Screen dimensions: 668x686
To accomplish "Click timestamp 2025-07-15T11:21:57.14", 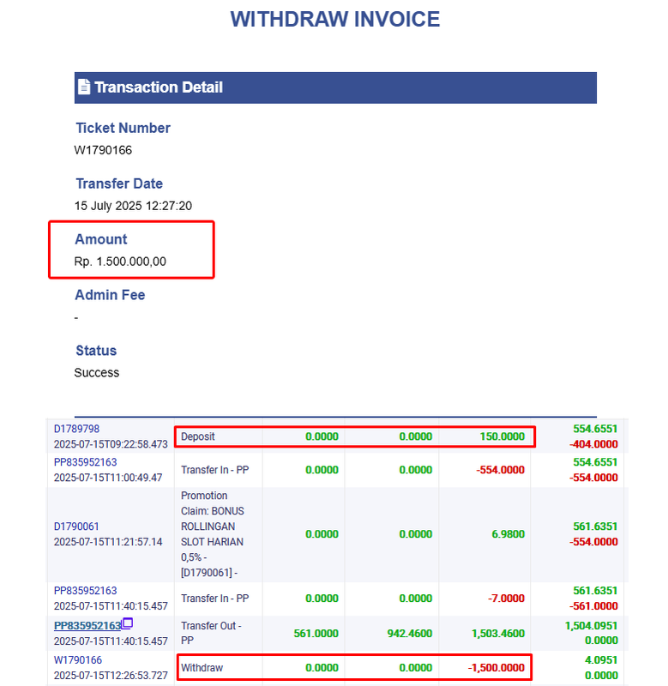I will 108,542.
